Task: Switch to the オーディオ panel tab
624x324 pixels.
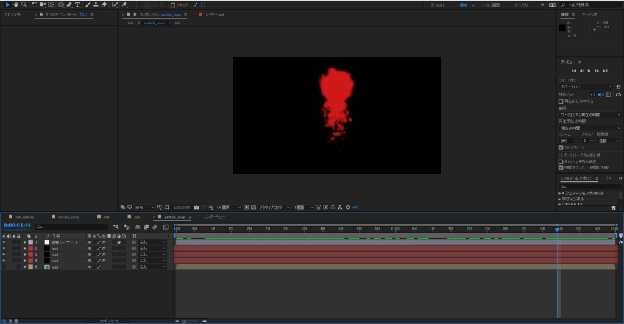Action: coord(589,15)
